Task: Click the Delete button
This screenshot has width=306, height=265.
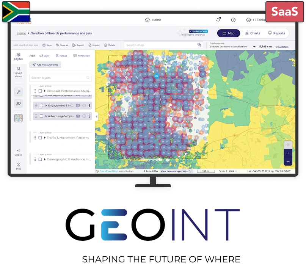Action: (x=110, y=45)
